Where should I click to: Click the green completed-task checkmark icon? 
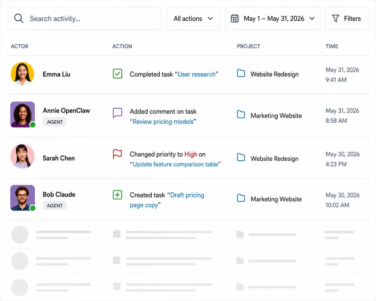point(117,74)
